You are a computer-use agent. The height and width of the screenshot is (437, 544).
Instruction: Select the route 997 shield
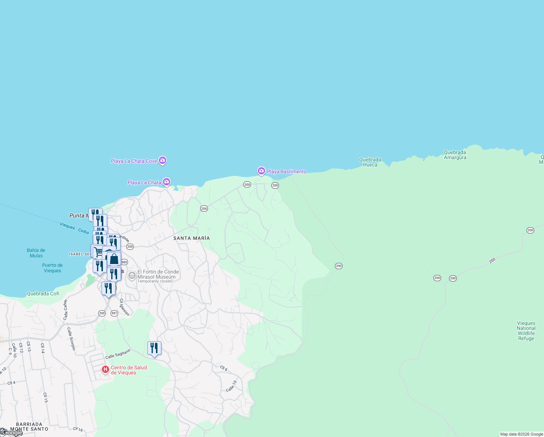[115, 313]
